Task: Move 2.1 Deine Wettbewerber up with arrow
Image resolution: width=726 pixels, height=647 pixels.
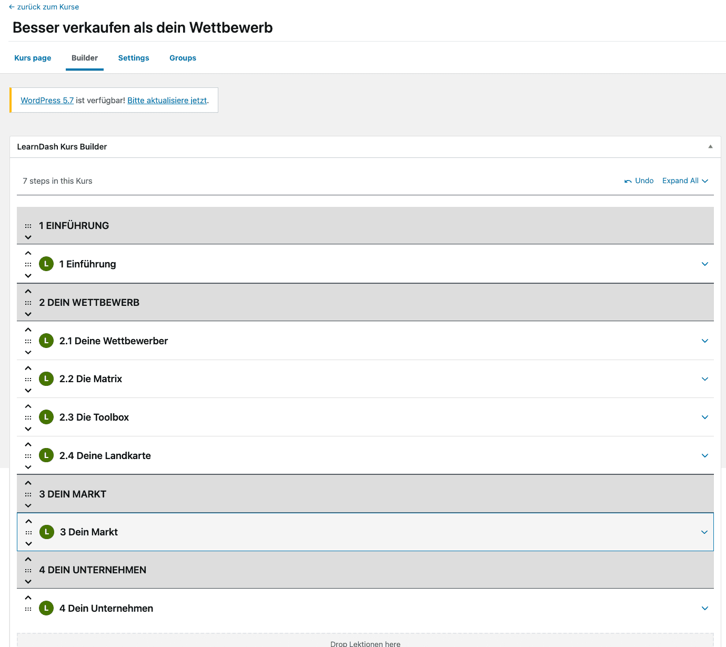Action: [x=28, y=330]
